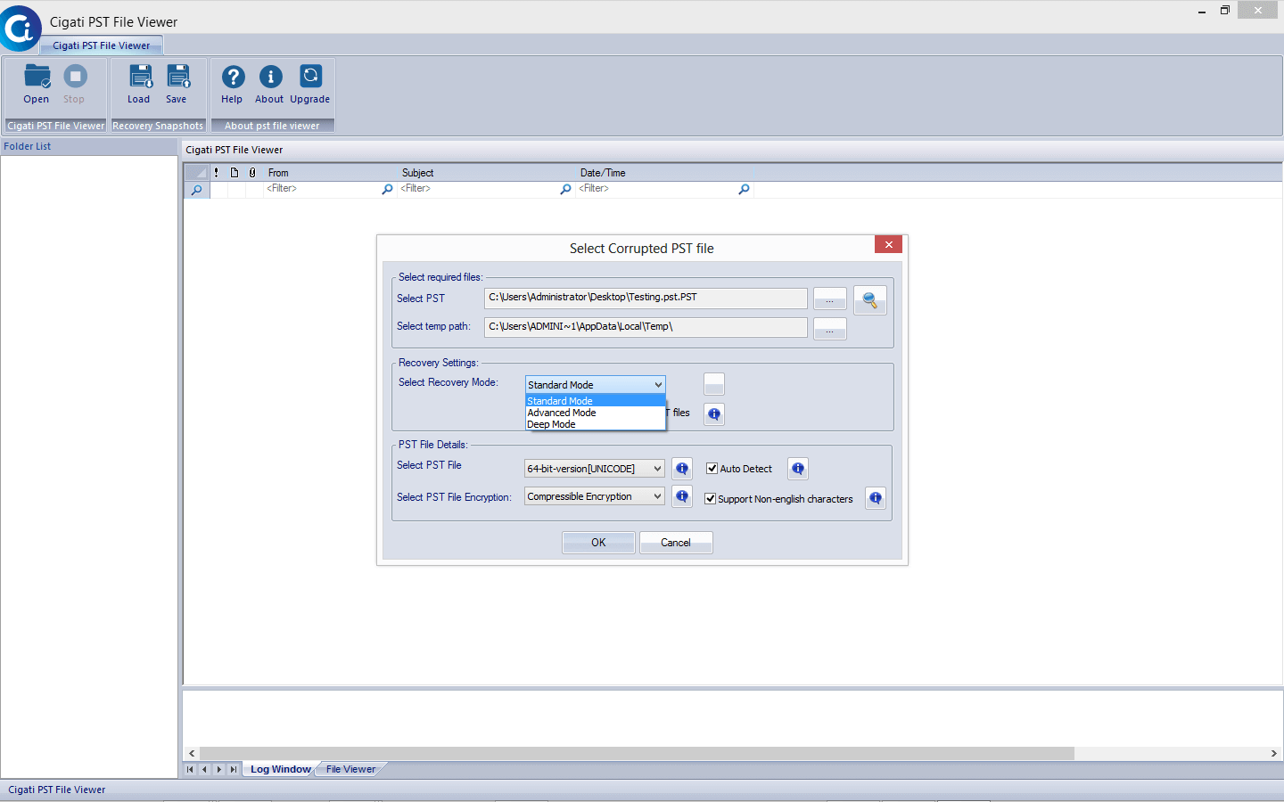Show About information icon
1284x802 pixels.
(270, 85)
